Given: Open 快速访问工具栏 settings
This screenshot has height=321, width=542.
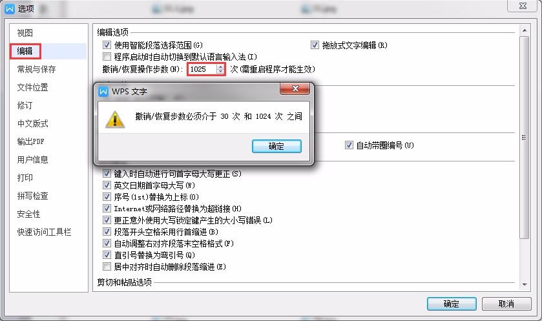Looking at the screenshot, I should click(x=44, y=232).
